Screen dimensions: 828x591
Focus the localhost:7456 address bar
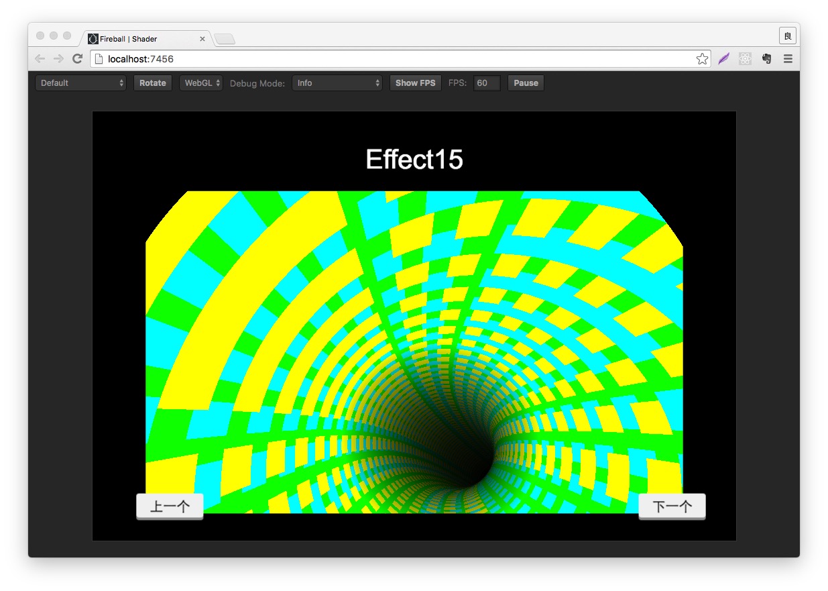tap(400, 59)
